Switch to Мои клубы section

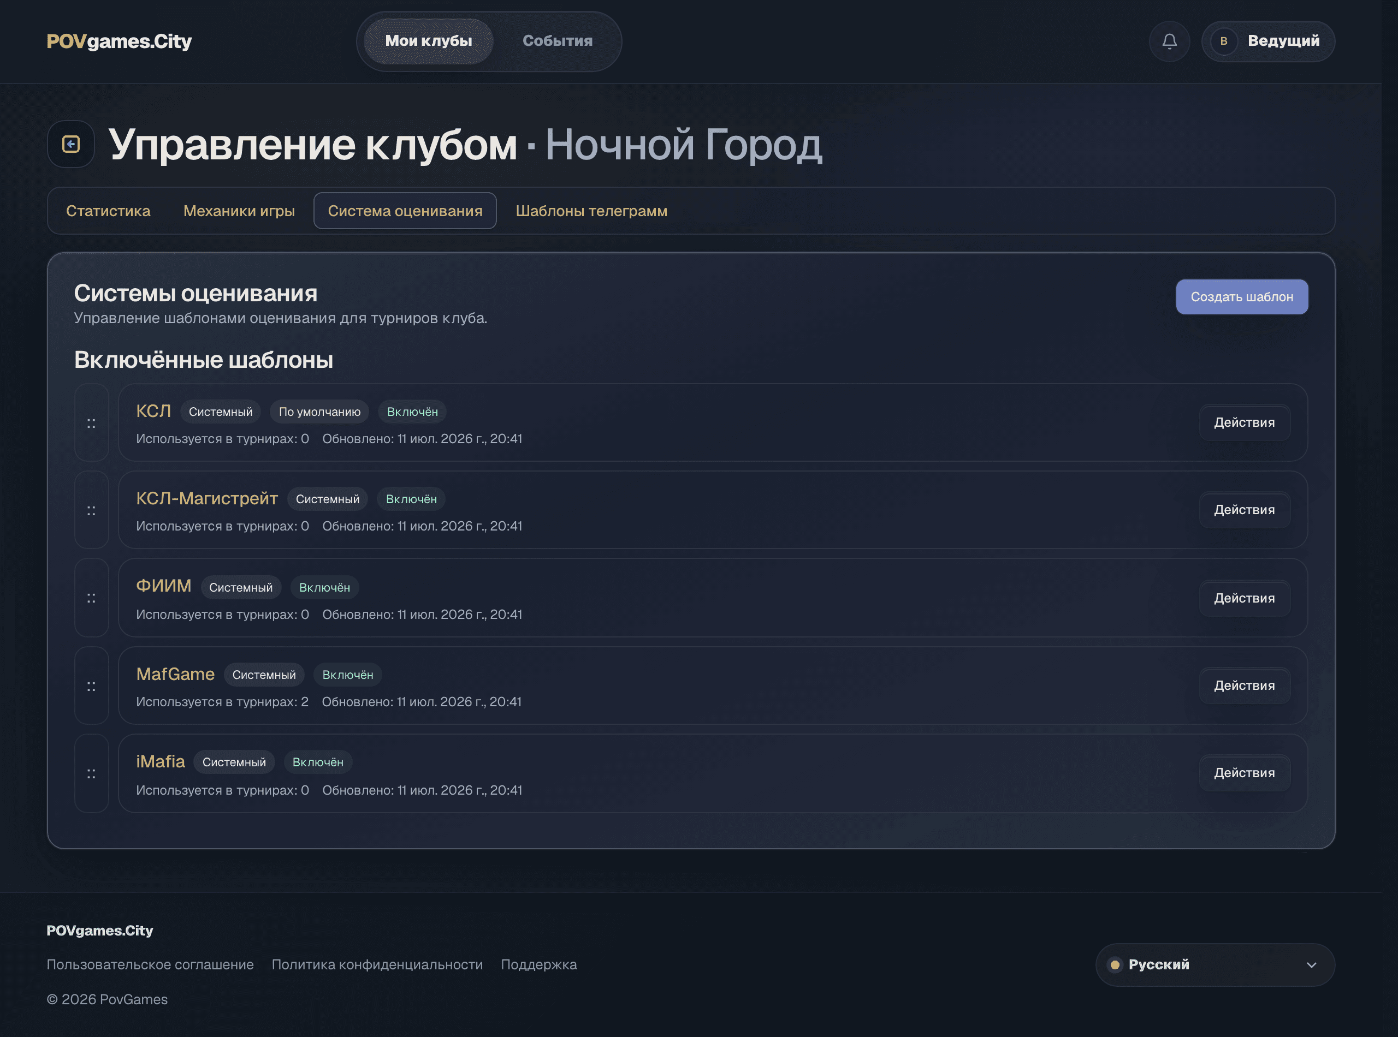click(x=428, y=41)
